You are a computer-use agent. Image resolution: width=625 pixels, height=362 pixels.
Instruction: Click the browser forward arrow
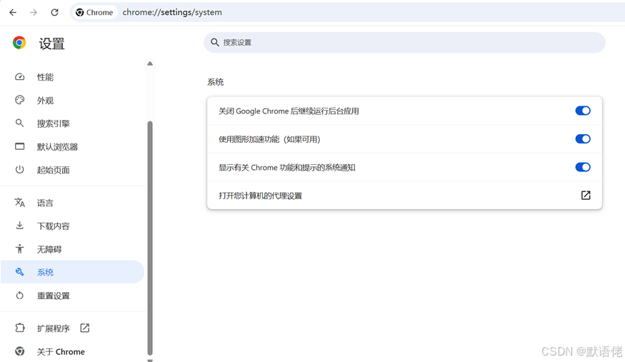click(x=34, y=12)
